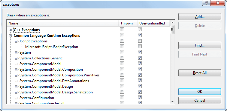Screen dimensions: 227x111
Task: Enable Thrown for C++ Exceptions
Action: point(122,30)
